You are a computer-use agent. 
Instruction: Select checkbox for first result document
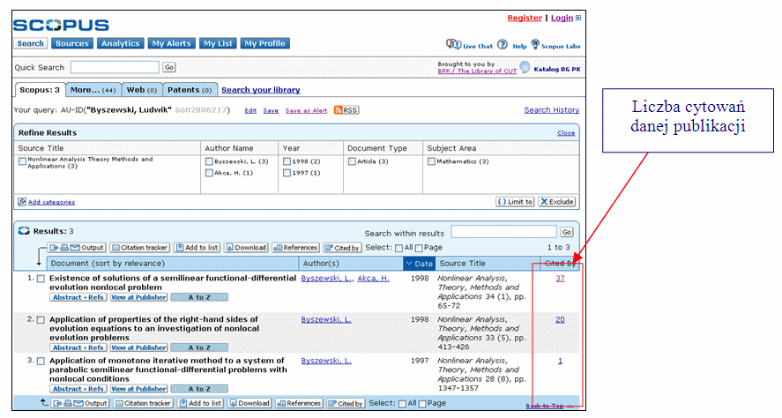[41, 280]
